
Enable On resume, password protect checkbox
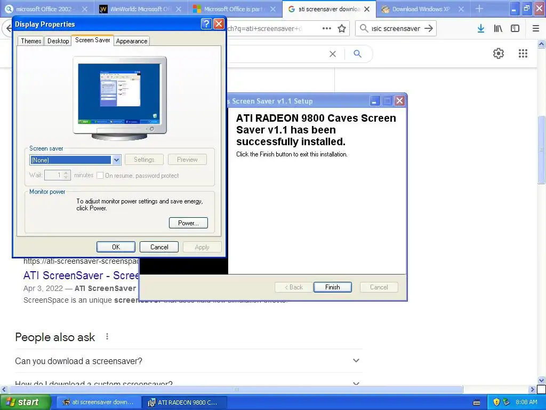(100, 175)
